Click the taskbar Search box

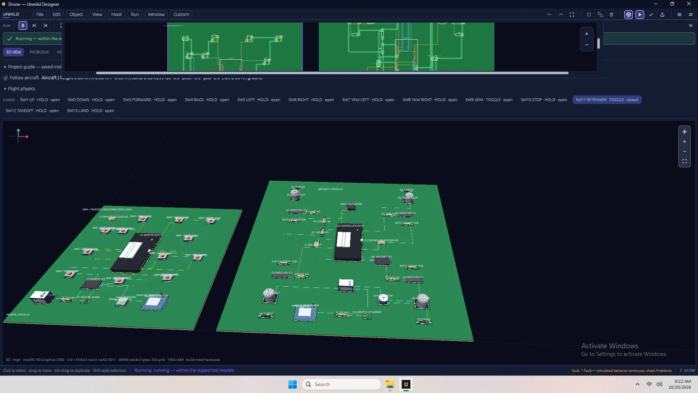341,384
